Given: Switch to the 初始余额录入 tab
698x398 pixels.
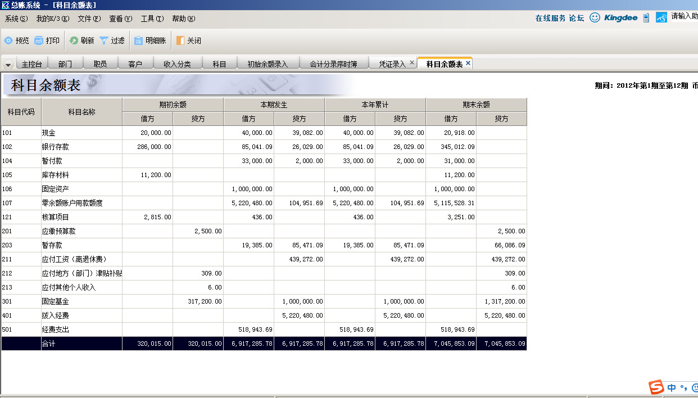Looking at the screenshot, I should 267,64.
